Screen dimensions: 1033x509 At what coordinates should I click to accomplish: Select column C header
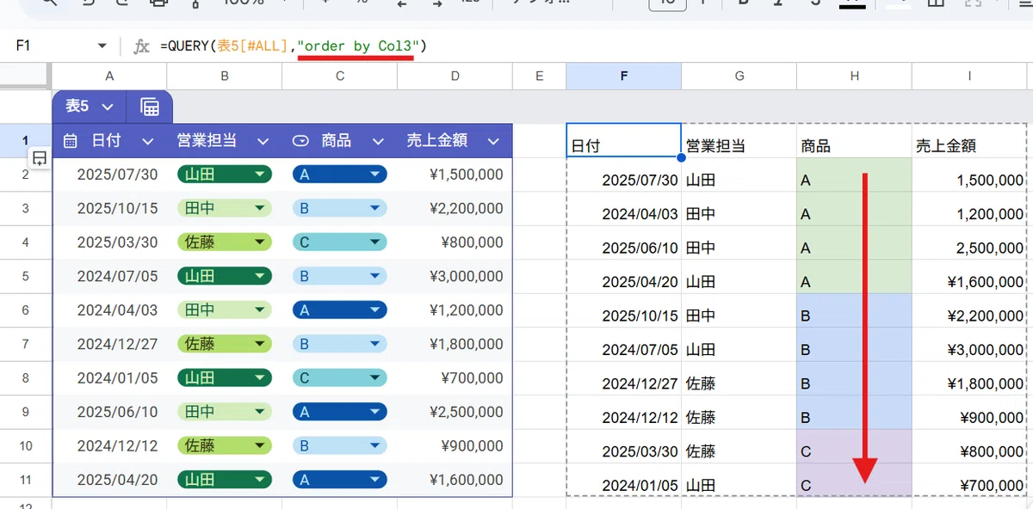click(x=340, y=77)
